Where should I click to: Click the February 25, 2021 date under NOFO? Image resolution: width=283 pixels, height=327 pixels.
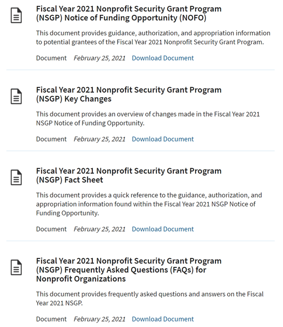(100, 58)
